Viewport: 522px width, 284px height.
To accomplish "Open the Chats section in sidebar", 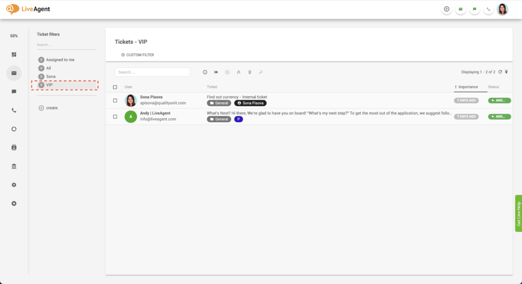I will (x=14, y=92).
